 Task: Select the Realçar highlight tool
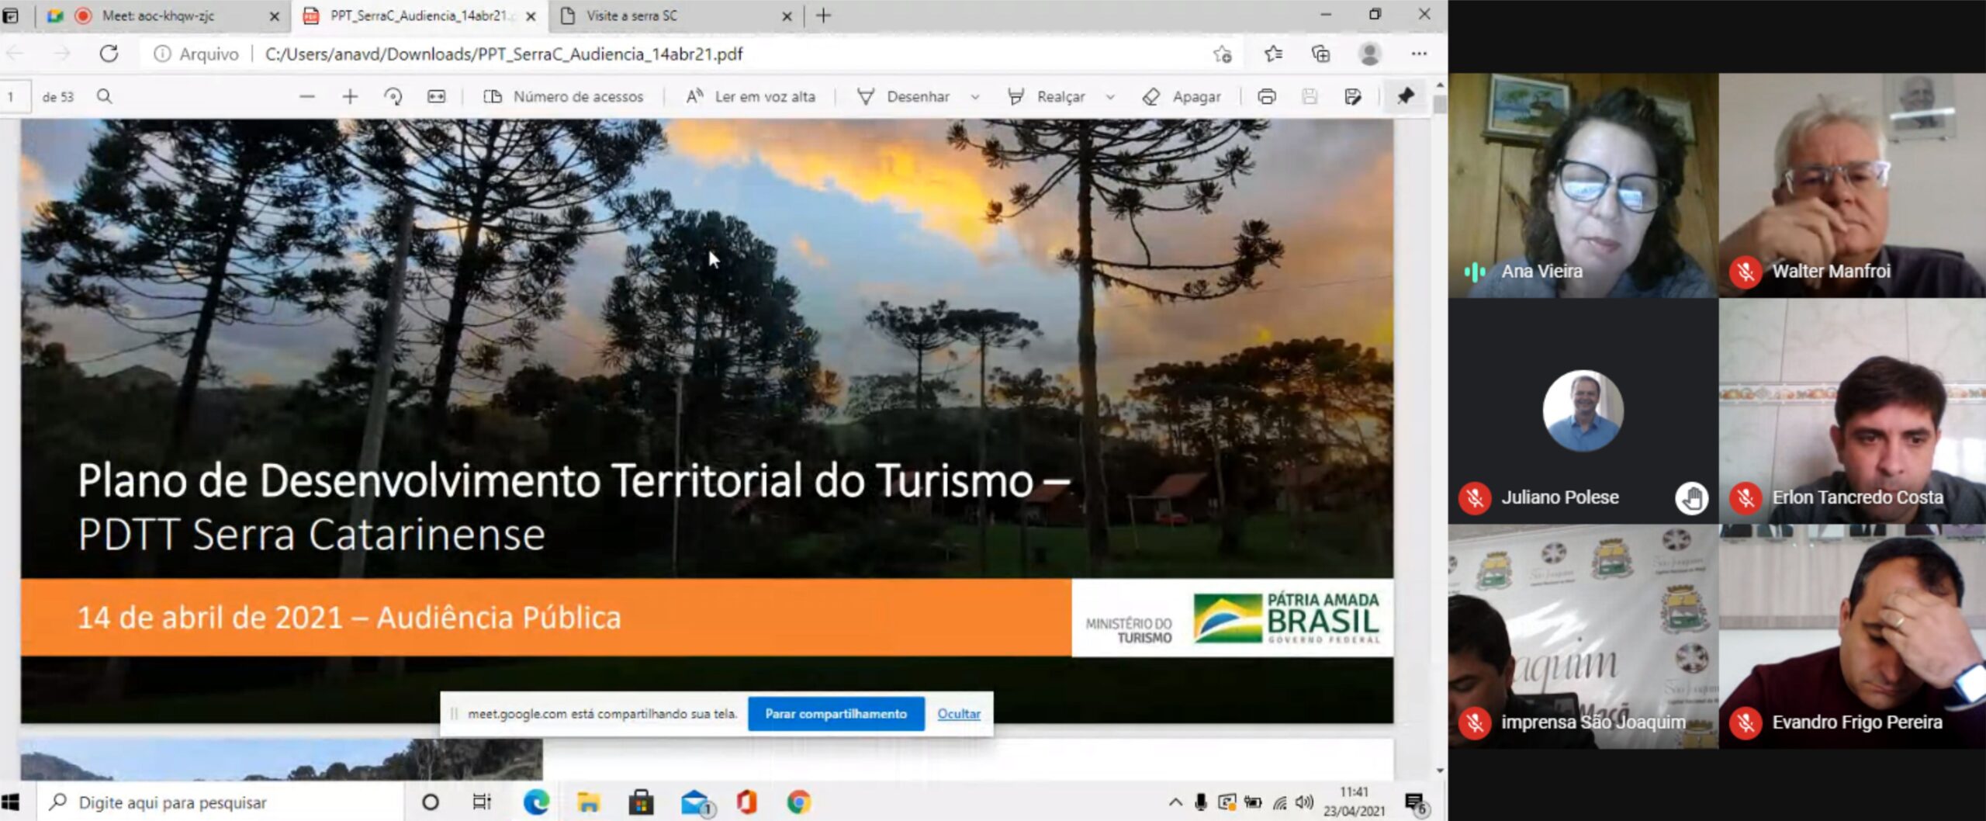tap(1047, 97)
